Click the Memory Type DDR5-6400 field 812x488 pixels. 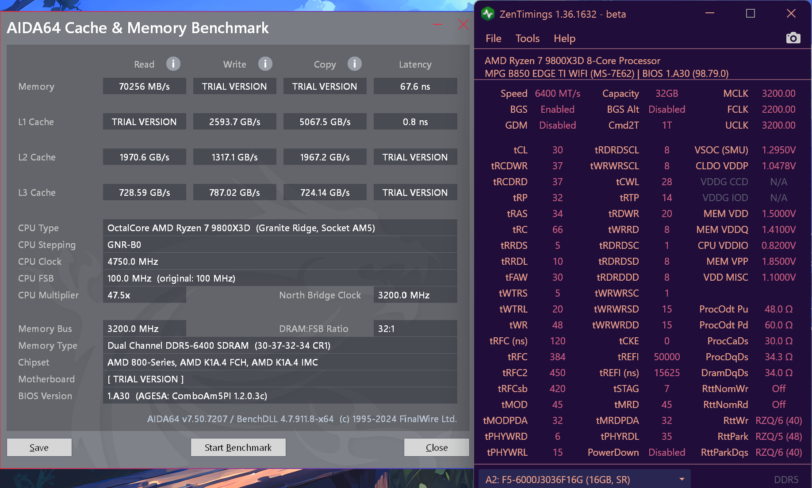click(x=280, y=345)
